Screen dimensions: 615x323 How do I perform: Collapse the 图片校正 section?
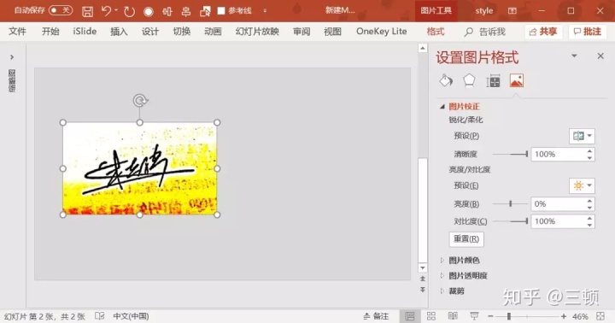[x=442, y=106]
